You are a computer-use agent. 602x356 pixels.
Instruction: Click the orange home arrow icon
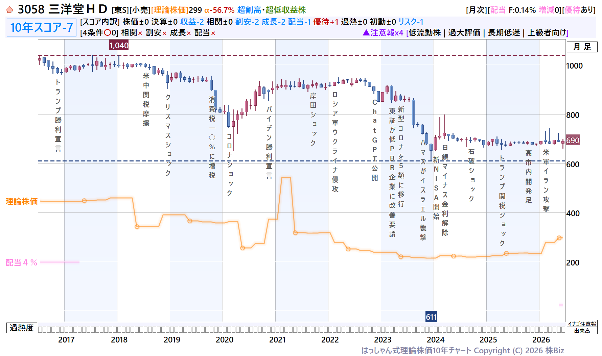(9, 10)
